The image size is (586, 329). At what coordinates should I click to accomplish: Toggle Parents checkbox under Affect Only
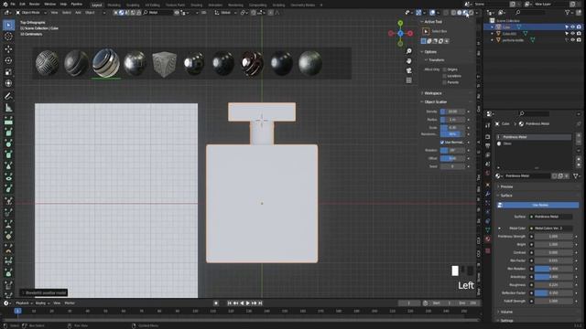tap(444, 82)
